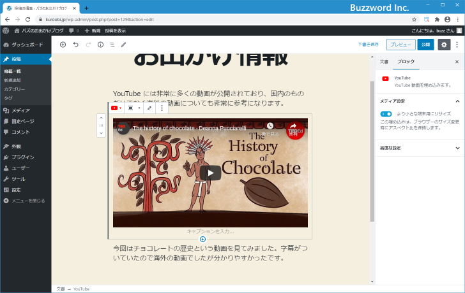Click 投稿を表示 in the admin bar
This screenshot has height=293, width=465.
pyautogui.click(x=115, y=31)
